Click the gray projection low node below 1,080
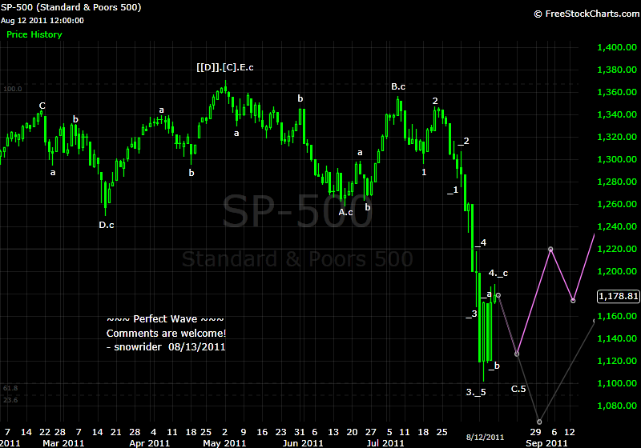641x448 pixels. (x=539, y=422)
